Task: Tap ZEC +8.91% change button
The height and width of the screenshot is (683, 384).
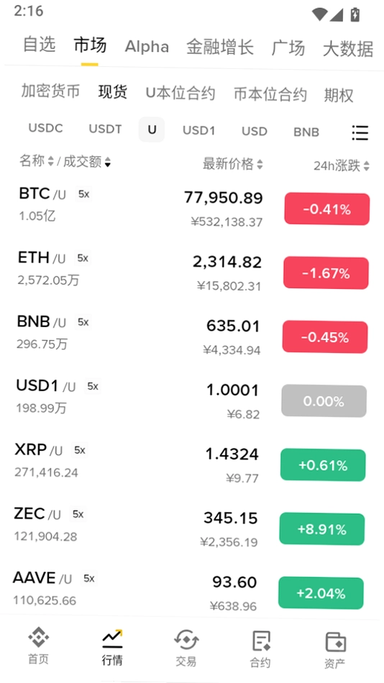Action: click(321, 529)
